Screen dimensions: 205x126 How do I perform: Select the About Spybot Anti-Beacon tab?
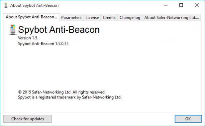31,17
